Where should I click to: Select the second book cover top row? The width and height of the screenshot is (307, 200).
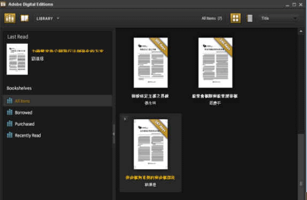point(215,63)
